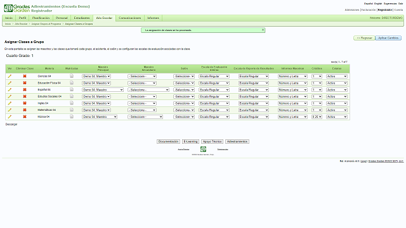
Task: Open the Informes tab
Action: (x=153, y=18)
